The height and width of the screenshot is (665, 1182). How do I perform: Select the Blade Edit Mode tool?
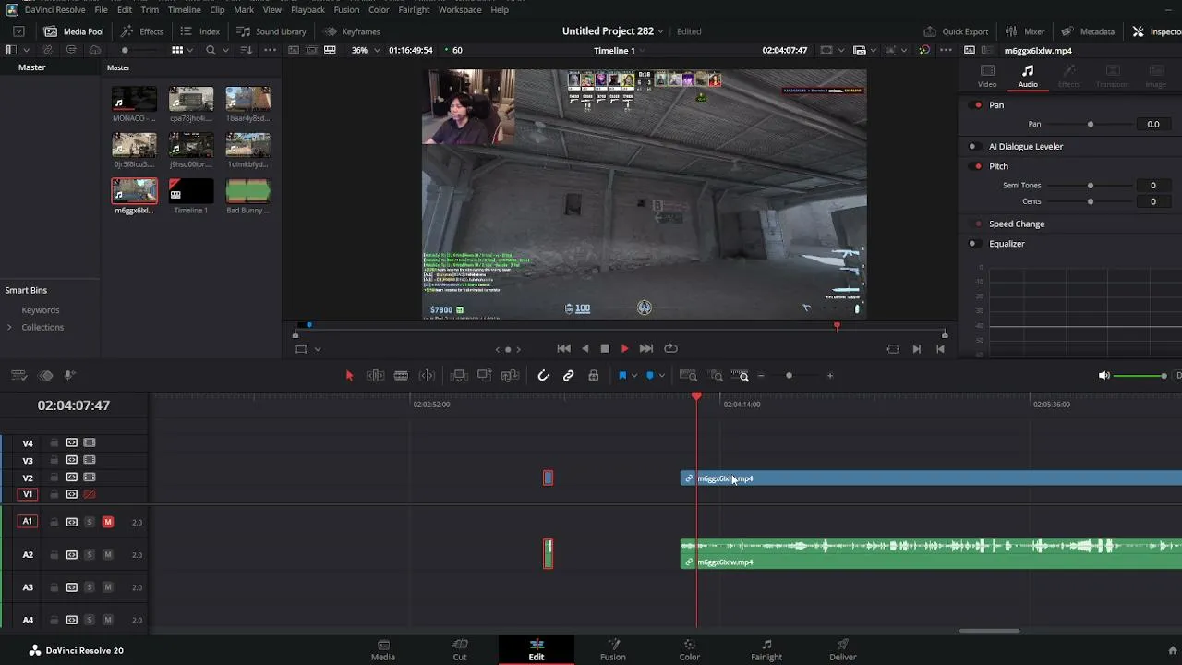pyautogui.click(x=401, y=376)
